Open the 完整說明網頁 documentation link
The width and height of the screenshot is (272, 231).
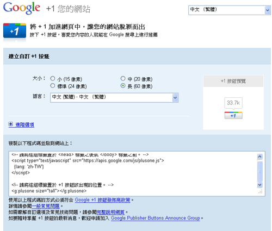110,212
